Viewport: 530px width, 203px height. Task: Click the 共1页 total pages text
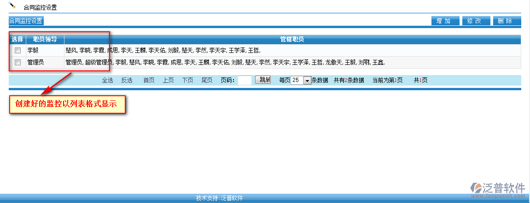tap(421, 81)
